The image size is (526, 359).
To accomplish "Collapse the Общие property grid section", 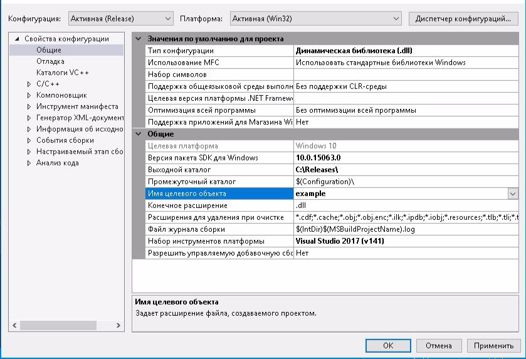I will [139, 134].
